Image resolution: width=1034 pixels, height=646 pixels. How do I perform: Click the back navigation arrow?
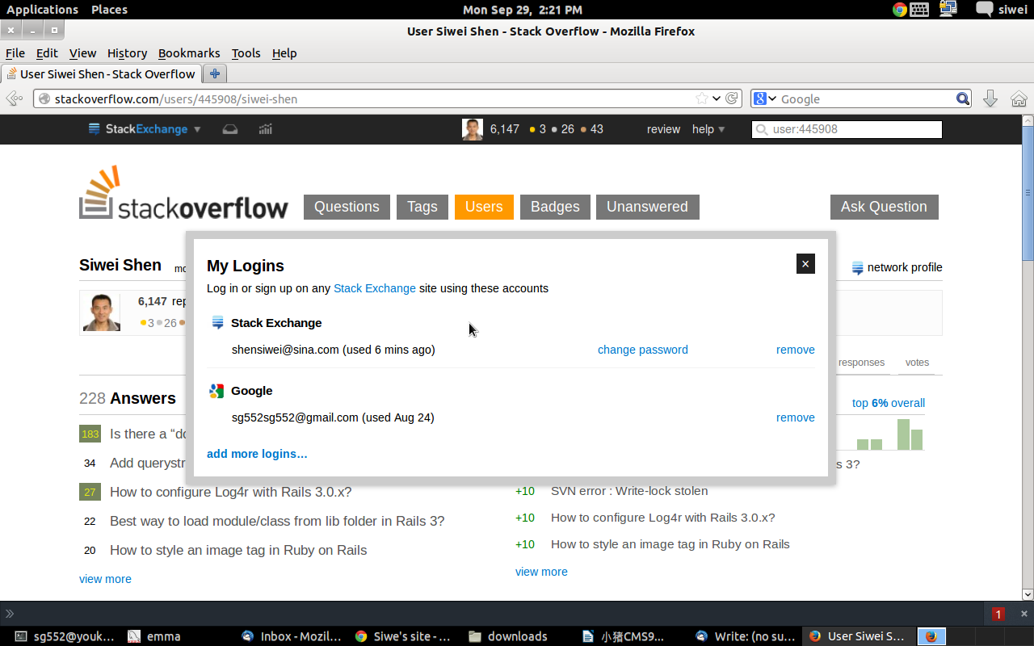(x=13, y=98)
